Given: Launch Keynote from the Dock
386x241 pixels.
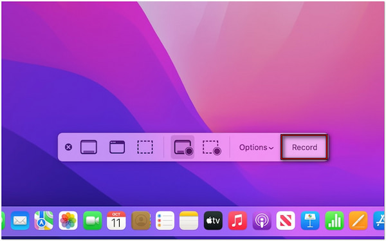Looking at the screenshot, I should pyautogui.click(x=310, y=220).
